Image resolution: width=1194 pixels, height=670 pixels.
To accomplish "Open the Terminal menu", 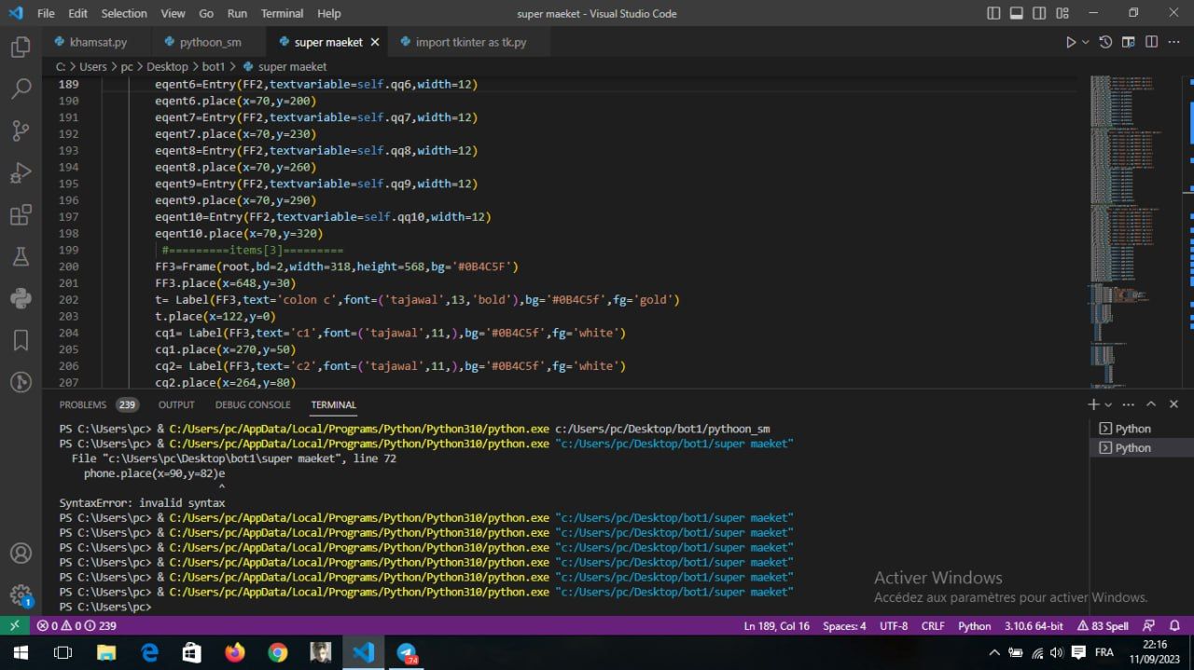I will (282, 13).
